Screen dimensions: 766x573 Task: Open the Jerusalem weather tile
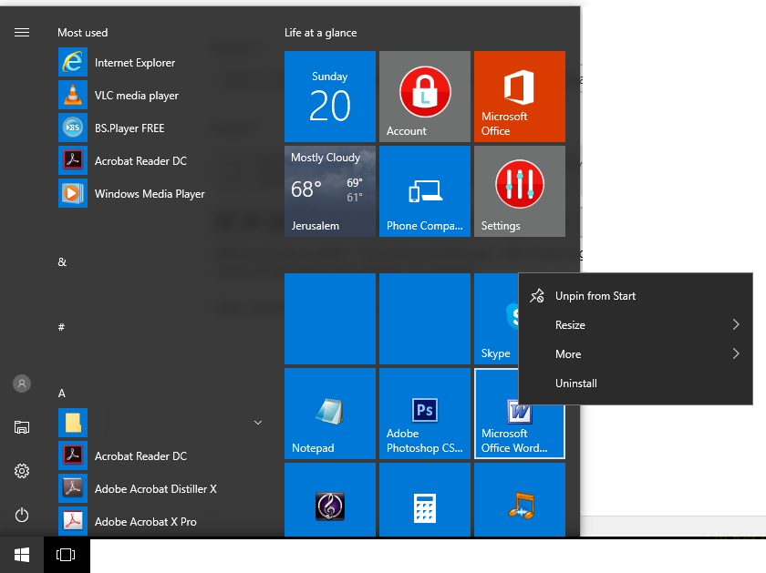tap(330, 190)
